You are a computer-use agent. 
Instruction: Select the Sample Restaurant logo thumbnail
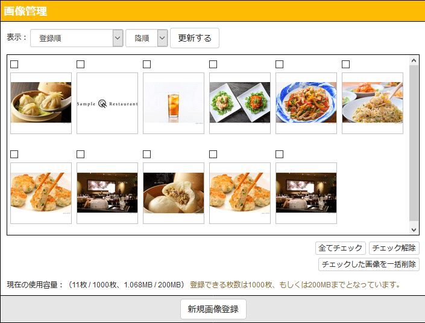pyautogui.click(x=107, y=103)
